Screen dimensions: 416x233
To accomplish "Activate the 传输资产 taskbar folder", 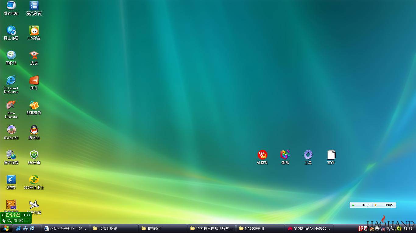I will coord(163,228).
